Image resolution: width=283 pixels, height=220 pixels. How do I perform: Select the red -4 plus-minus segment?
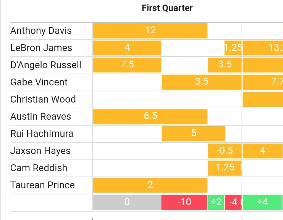[x=233, y=202]
